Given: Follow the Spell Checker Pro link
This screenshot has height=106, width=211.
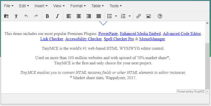Looking at the screenshot, I should click(x=119, y=39).
